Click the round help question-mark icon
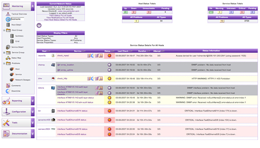The image size is (260, 148). click(x=39, y=25)
